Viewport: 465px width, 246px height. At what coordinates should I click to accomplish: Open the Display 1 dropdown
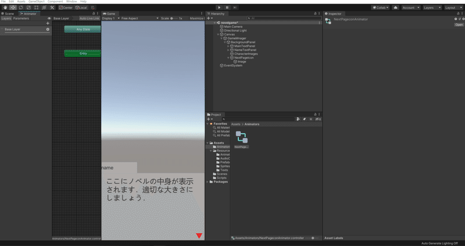click(x=111, y=19)
